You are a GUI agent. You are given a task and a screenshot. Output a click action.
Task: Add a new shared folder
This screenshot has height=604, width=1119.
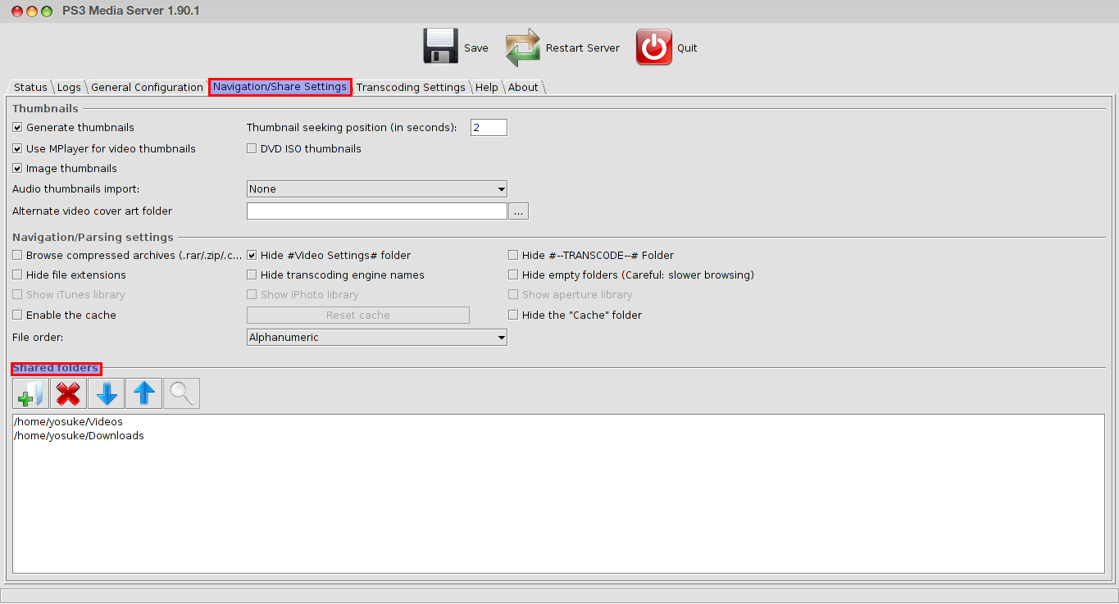pyautogui.click(x=30, y=394)
